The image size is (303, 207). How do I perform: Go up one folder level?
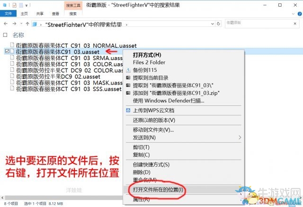pos(27,24)
